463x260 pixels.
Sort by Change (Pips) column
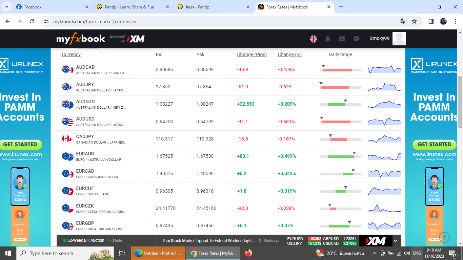click(x=252, y=55)
